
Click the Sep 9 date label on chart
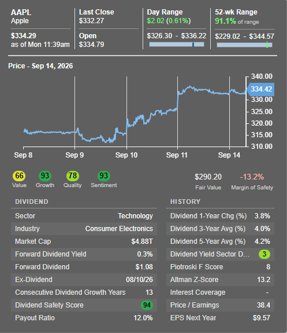point(74,155)
